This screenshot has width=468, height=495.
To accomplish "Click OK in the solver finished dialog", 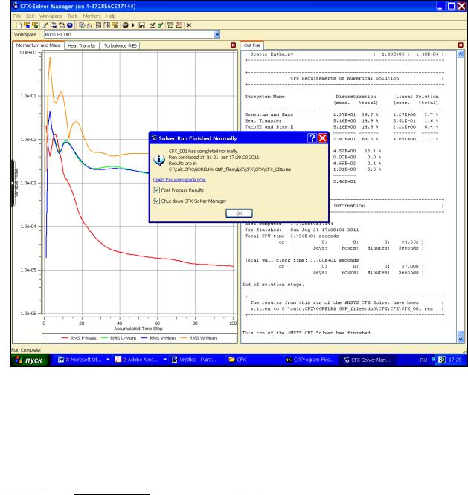I will tap(239, 213).
